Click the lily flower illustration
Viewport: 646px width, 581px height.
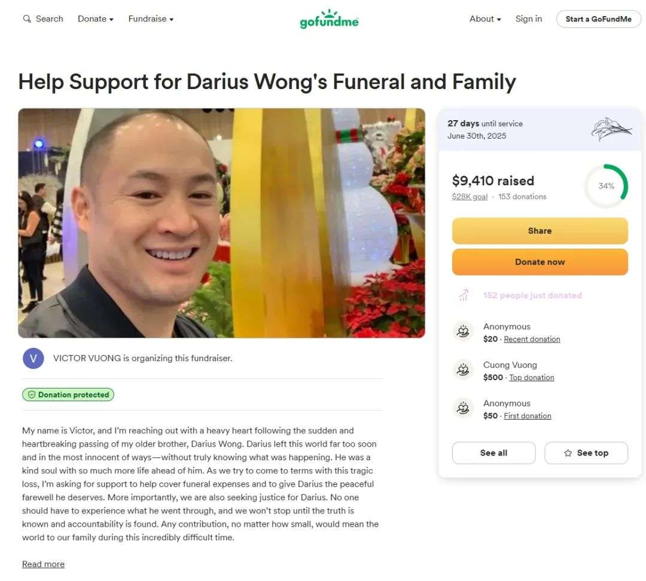[x=611, y=129]
